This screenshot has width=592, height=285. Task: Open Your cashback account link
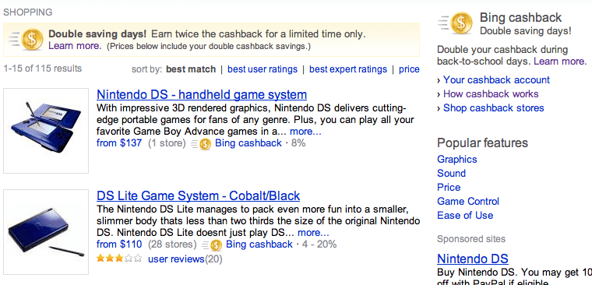[x=496, y=80]
